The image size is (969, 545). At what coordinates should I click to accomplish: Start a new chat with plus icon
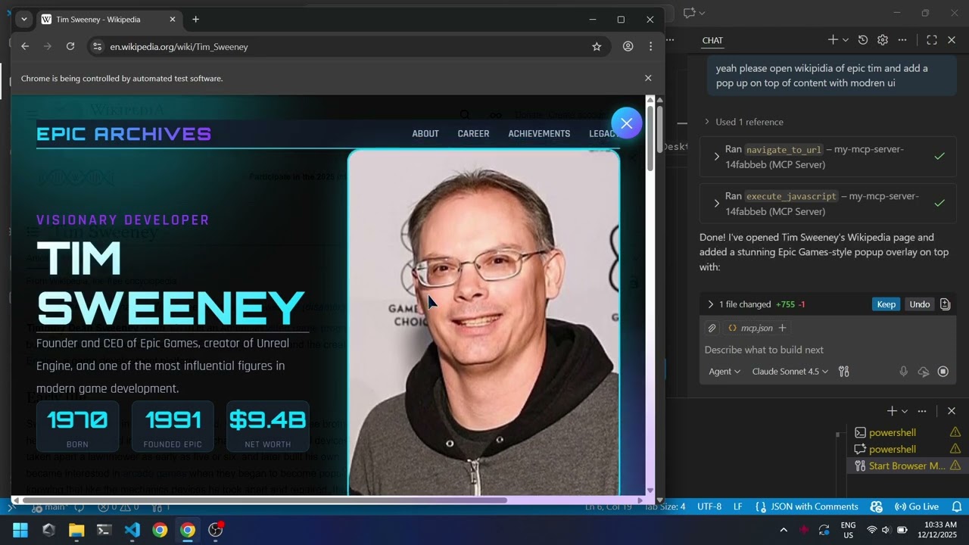click(833, 40)
